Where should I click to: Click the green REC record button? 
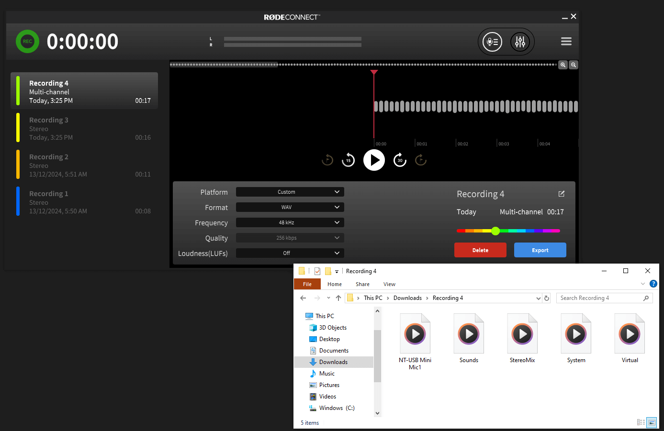pos(27,42)
